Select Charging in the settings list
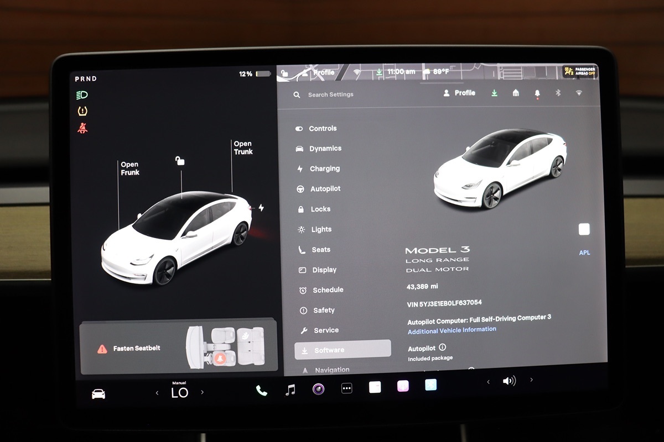Screen dimensions: 664x442 [x=318, y=169]
